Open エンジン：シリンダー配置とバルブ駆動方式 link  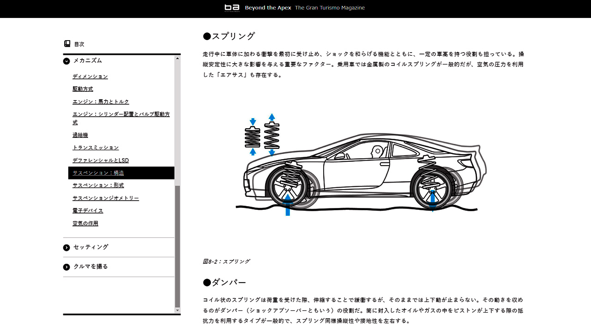point(121,118)
